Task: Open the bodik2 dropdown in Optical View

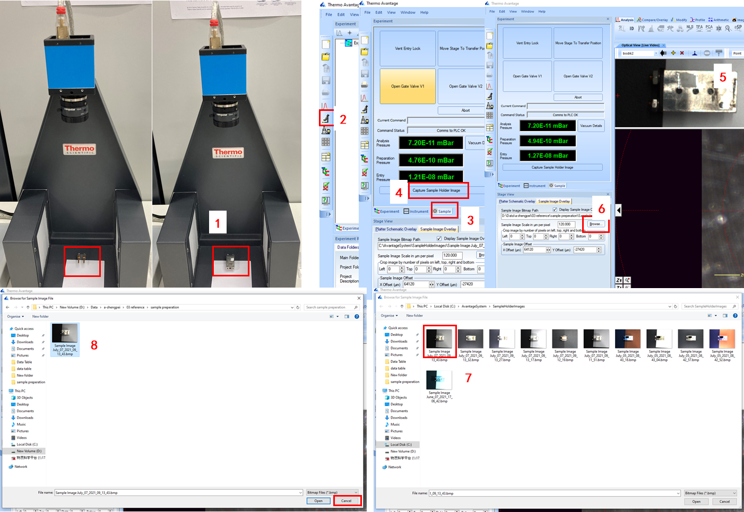Action: (x=656, y=53)
